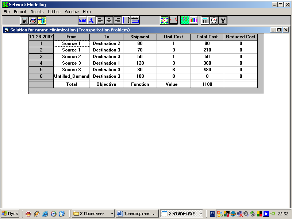This screenshot has width=292, height=219.
Task: Click the total cost value 480
Action: point(207,70)
